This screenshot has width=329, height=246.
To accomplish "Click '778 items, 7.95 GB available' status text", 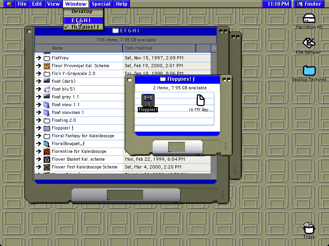I will coord(126,40).
